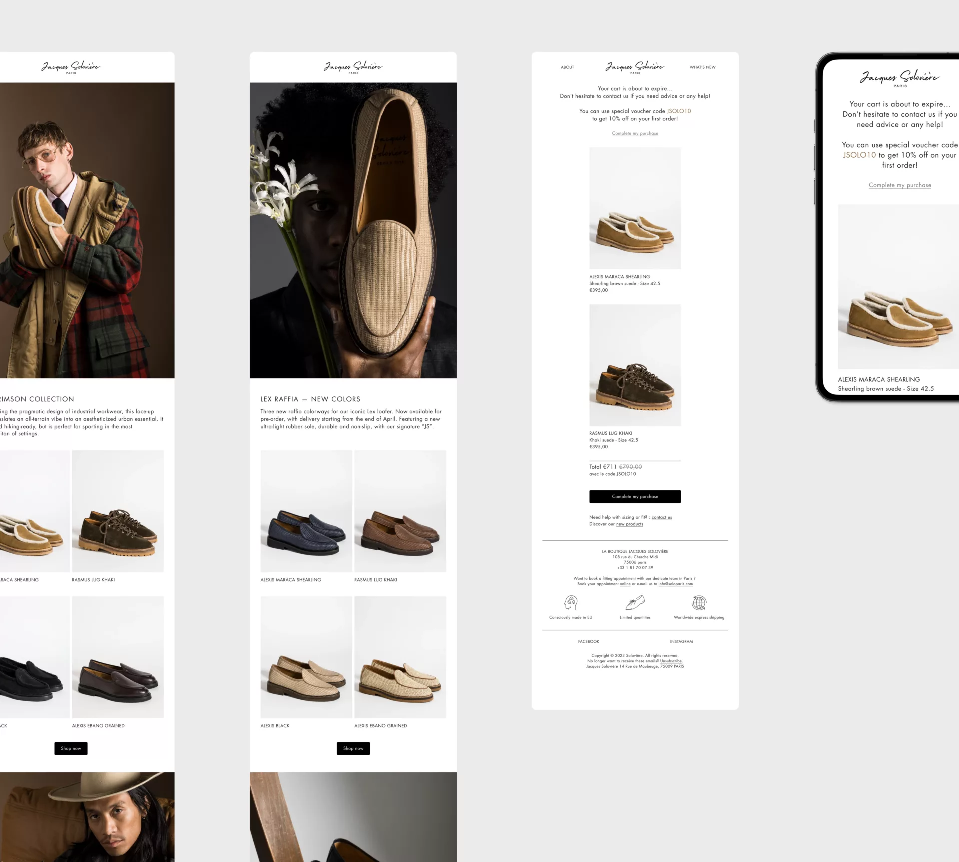Click the struck-through €790,00 price
Image resolution: width=959 pixels, height=862 pixels.
tap(630, 467)
